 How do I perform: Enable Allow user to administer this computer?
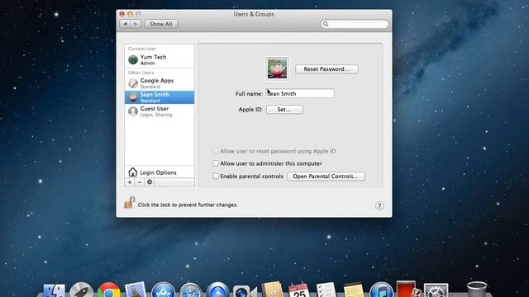tap(216, 163)
